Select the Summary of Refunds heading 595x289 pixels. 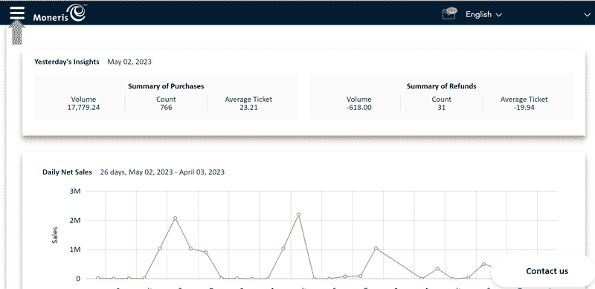[441, 86]
